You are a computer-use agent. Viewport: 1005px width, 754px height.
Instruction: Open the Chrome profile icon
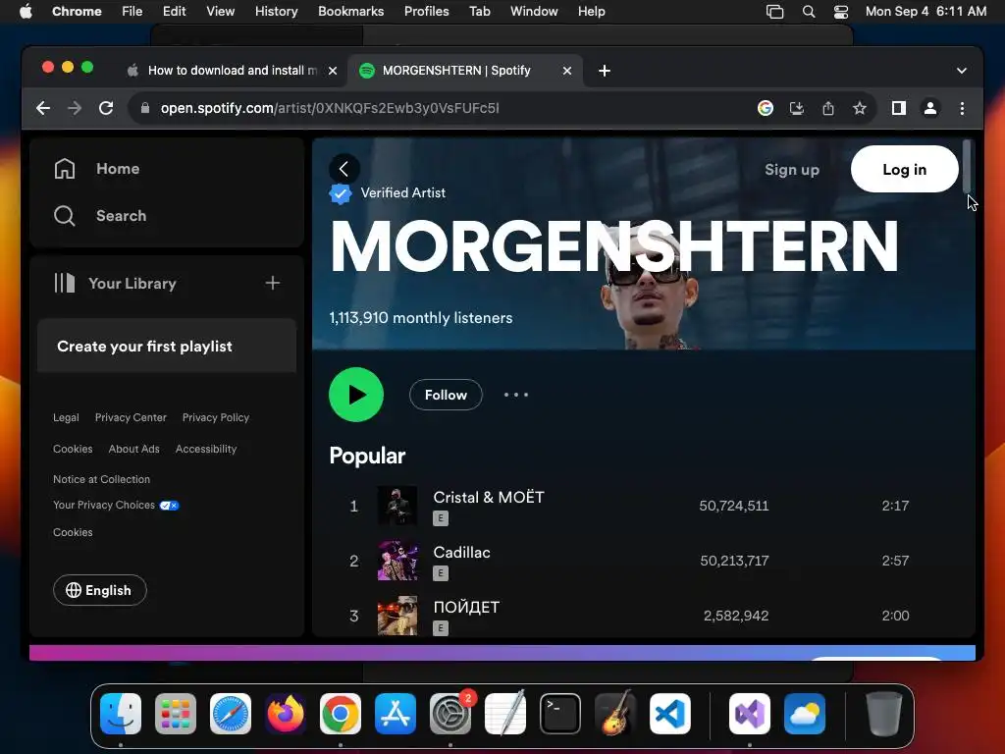coord(930,108)
